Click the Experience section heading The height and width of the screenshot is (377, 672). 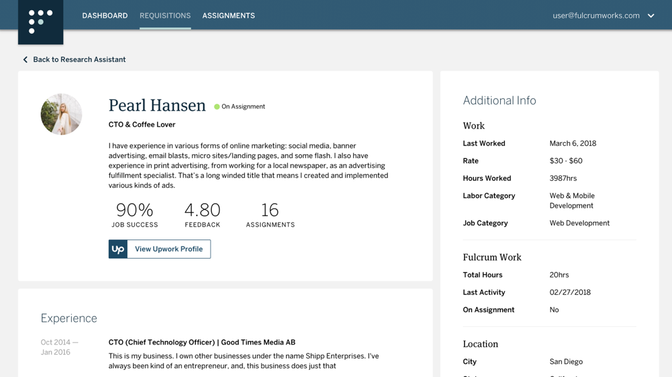point(69,318)
